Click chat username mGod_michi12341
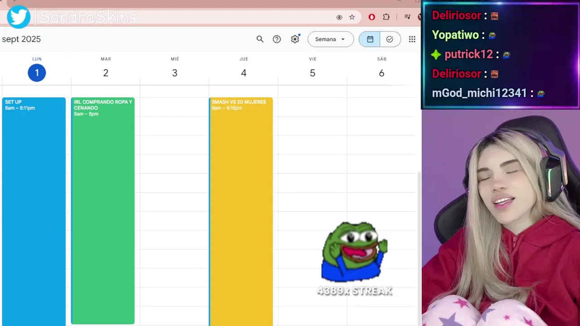 coord(479,93)
